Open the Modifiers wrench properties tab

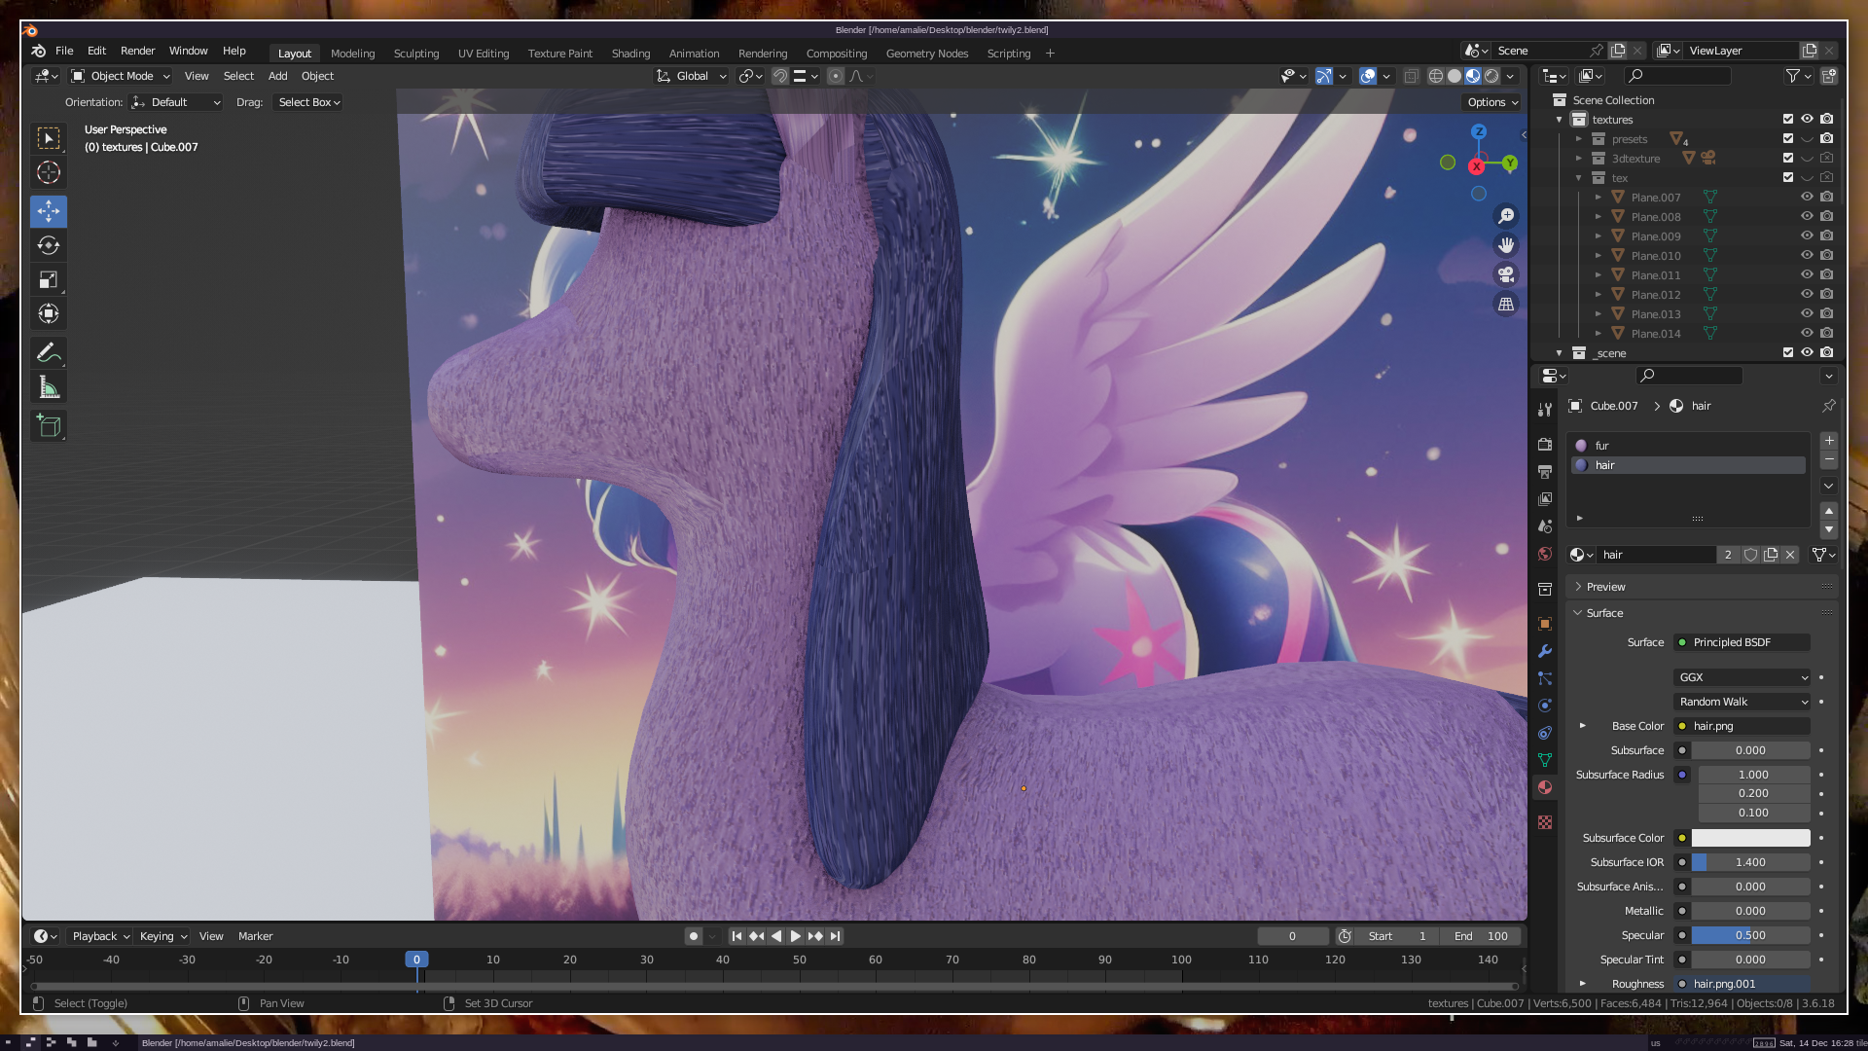click(x=1545, y=651)
